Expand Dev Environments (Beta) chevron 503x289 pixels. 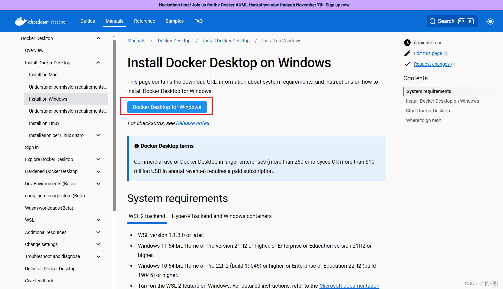[98, 184]
